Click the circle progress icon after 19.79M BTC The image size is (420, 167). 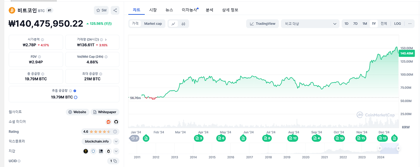click(x=76, y=97)
